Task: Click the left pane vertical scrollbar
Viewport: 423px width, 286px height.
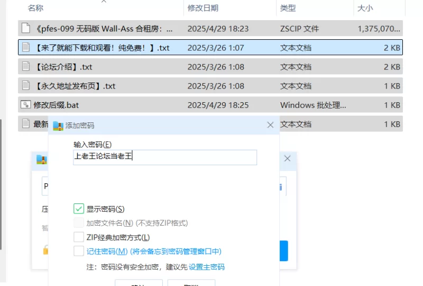Action: coord(1,184)
